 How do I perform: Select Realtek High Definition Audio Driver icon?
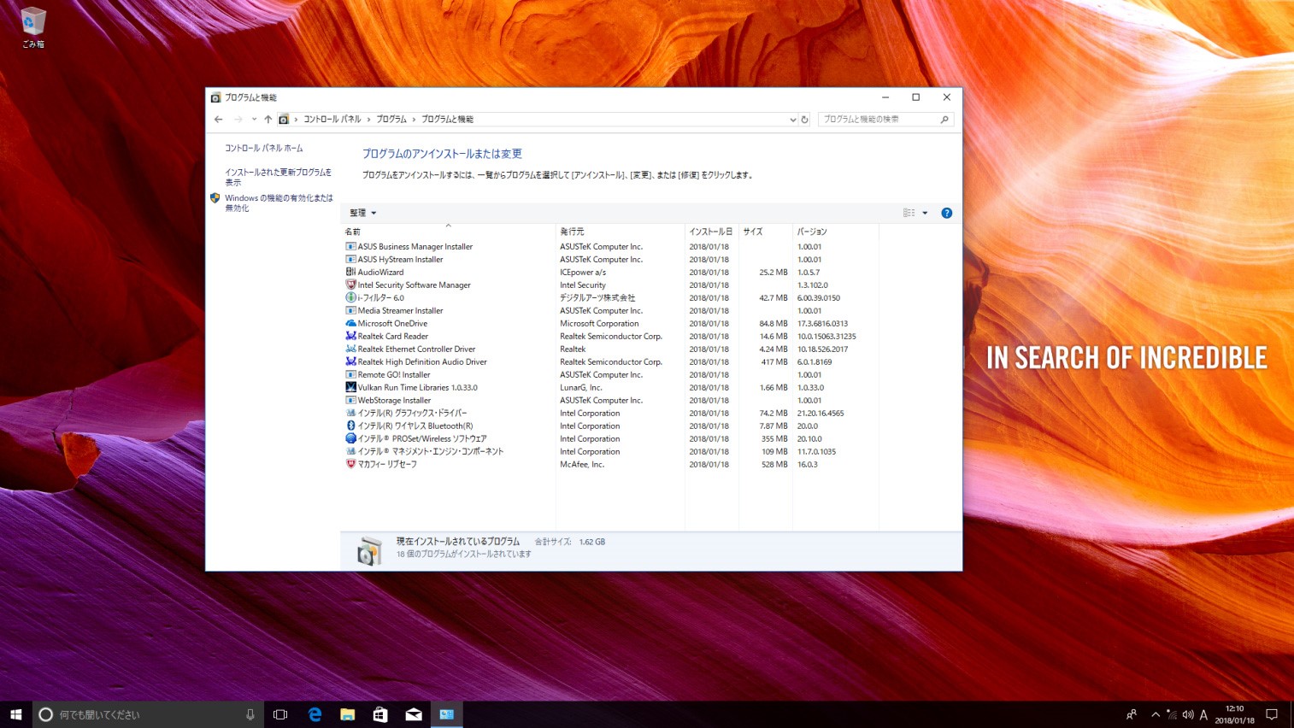(350, 361)
